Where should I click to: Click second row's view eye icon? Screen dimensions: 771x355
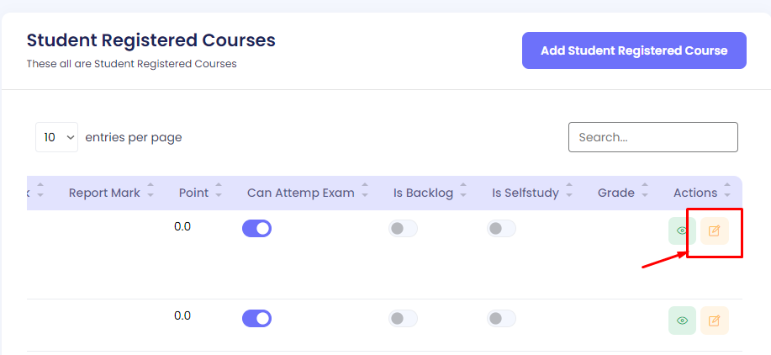pos(682,321)
